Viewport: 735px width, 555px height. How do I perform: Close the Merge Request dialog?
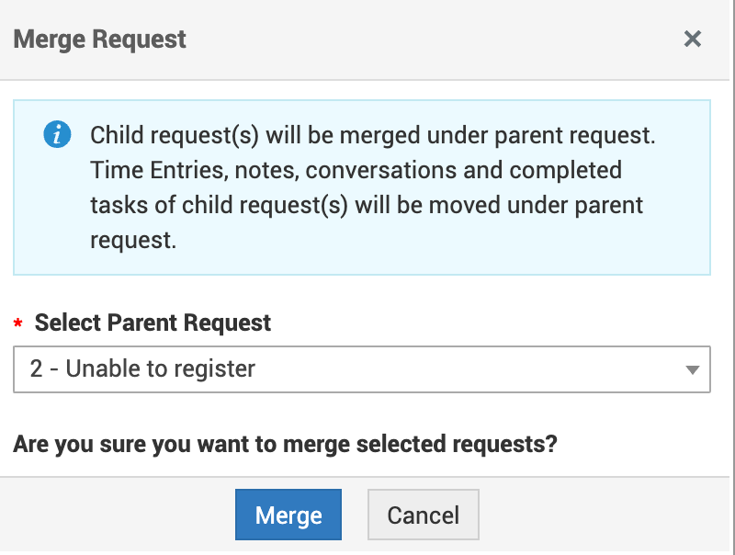[693, 39]
